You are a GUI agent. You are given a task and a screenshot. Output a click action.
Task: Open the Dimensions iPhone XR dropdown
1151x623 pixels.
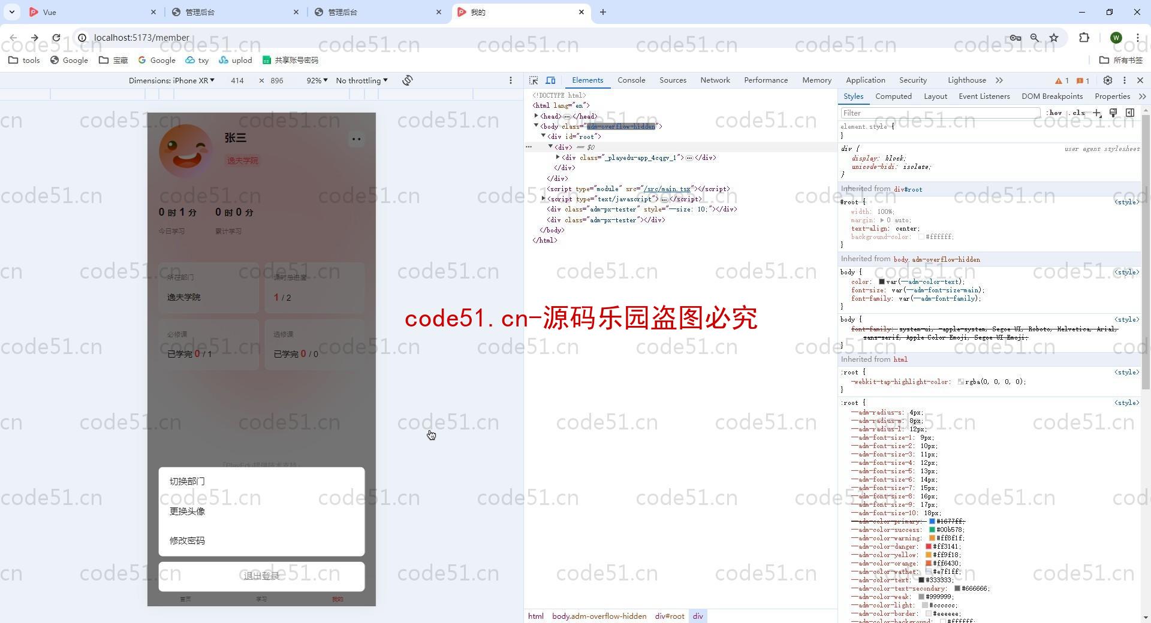pos(171,80)
